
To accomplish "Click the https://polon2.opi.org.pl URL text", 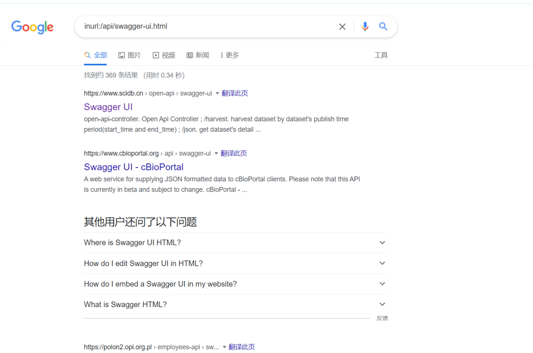I will click(117, 347).
